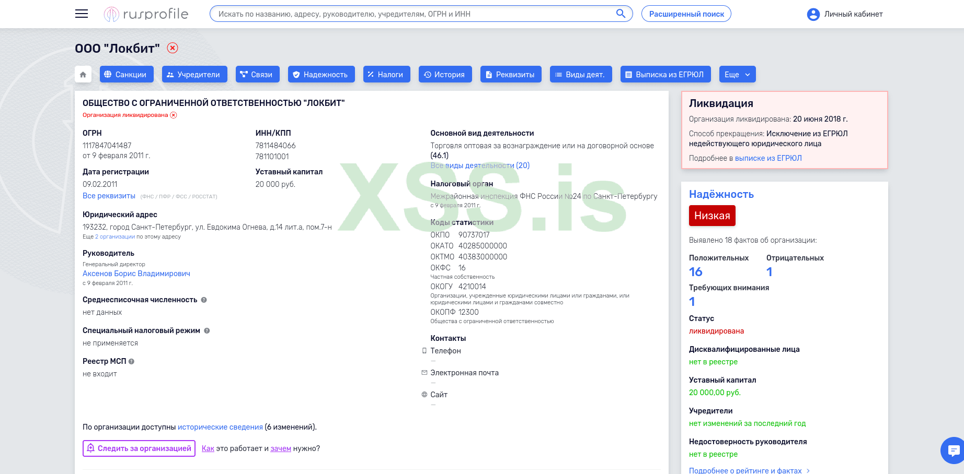Open the hamburger navigation menu
The height and width of the screenshot is (474, 964).
pos(81,14)
